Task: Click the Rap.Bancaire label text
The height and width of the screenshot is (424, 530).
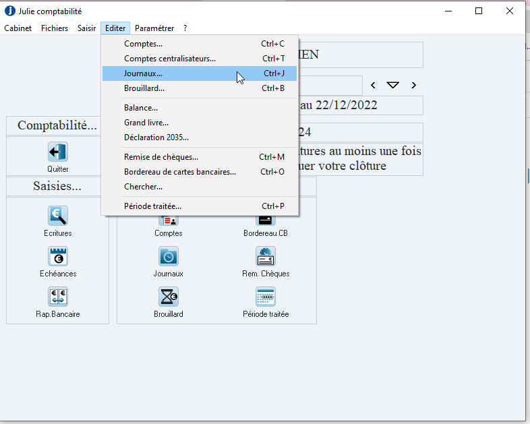Action: coord(58,314)
